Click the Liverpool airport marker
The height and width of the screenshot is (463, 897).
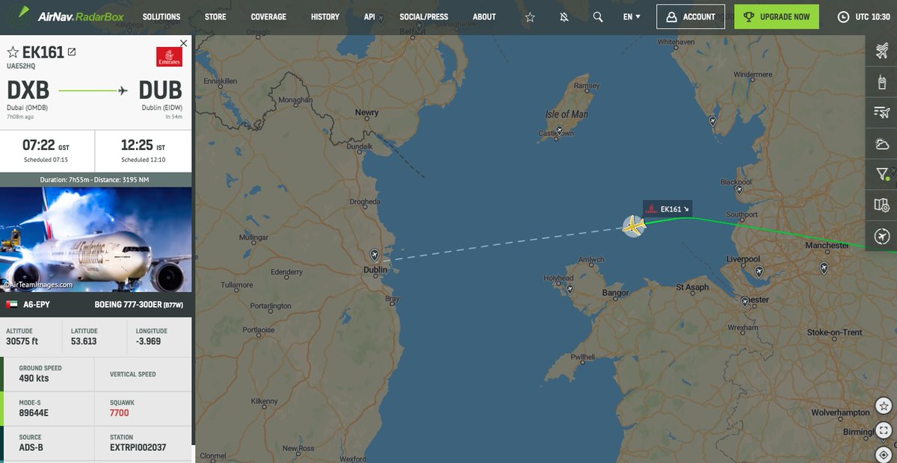click(x=759, y=271)
